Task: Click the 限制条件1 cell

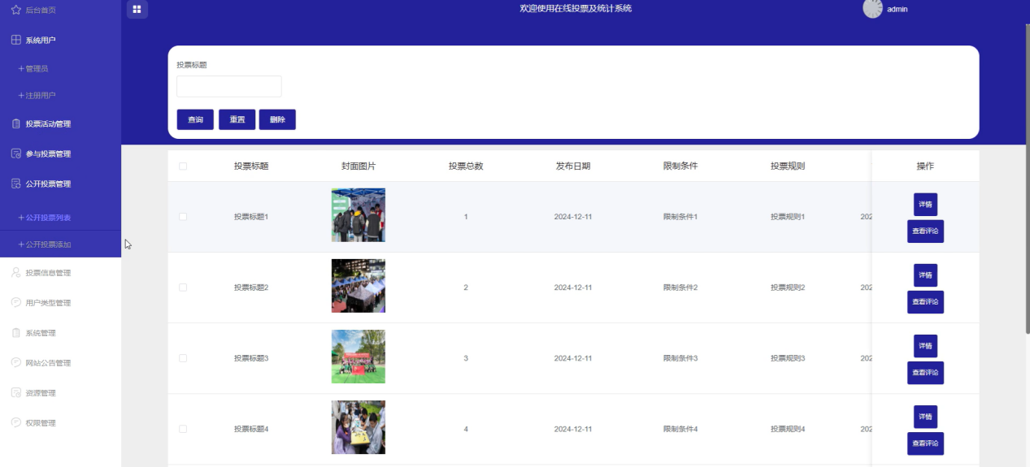Action: coord(680,217)
